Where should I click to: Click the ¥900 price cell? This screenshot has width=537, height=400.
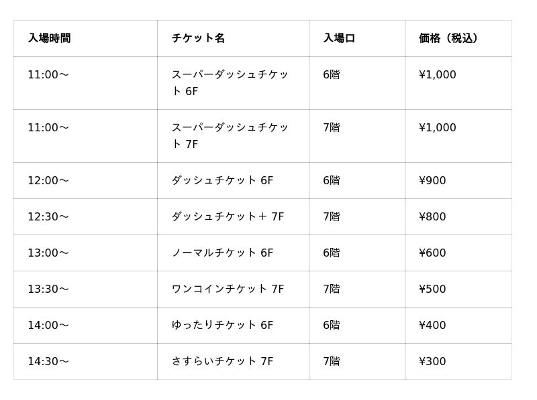point(432,180)
